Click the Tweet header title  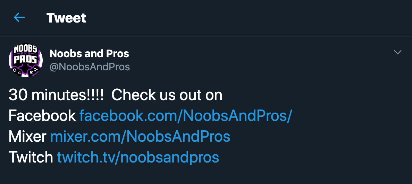click(x=66, y=18)
